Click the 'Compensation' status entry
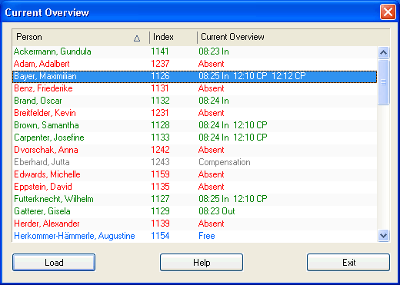This screenshot has height=285, width=400. point(225,162)
